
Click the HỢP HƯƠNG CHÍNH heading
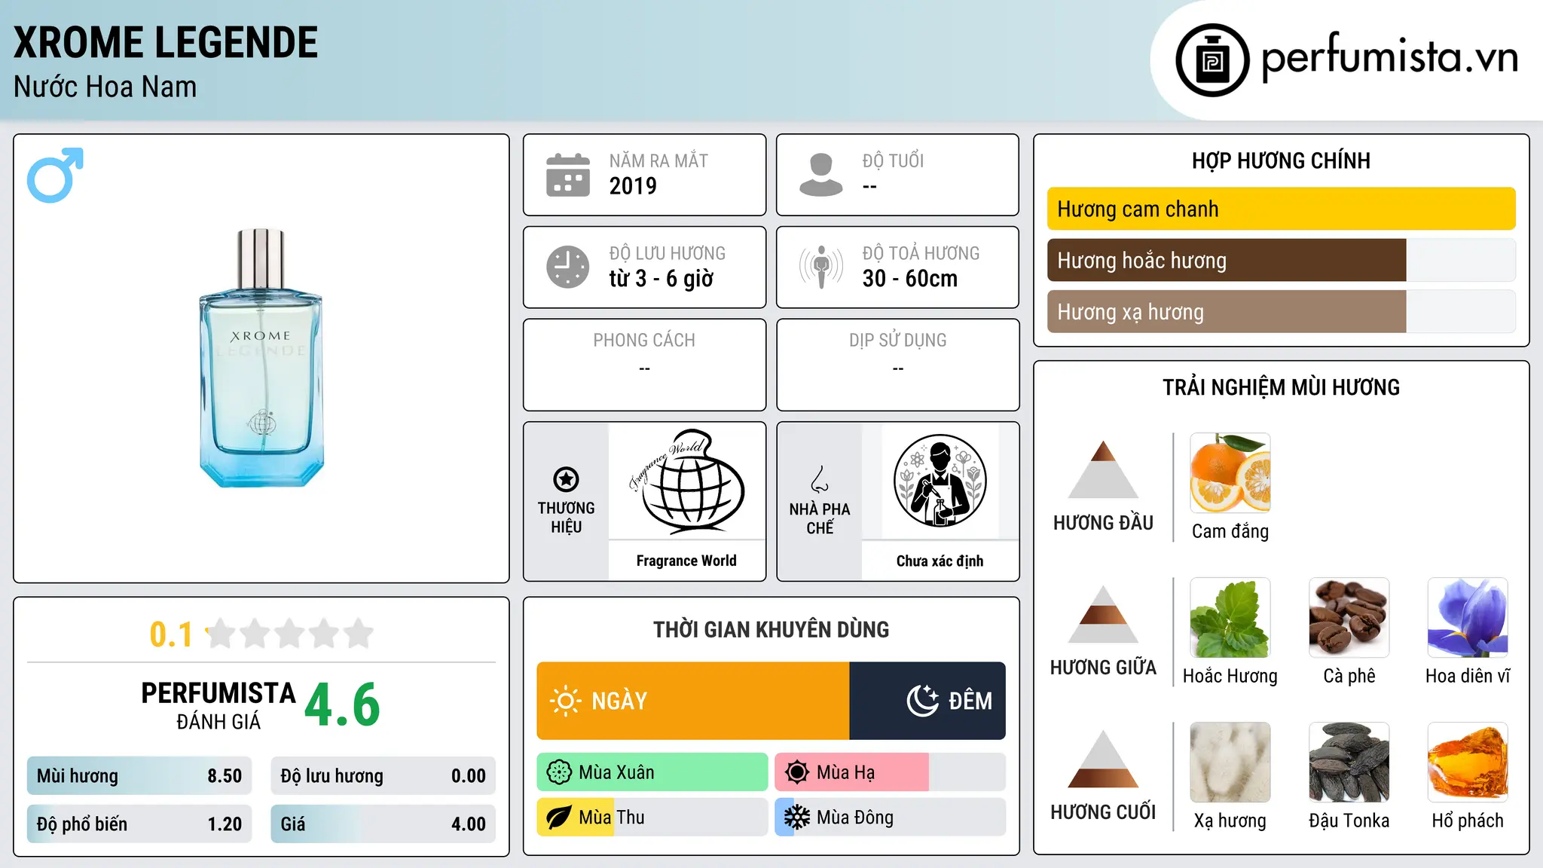pos(1281,160)
